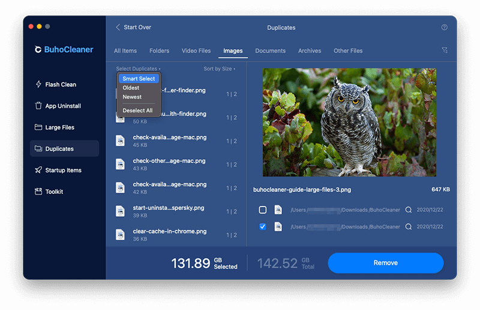Open Large Files section
The image size is (480, 310).
tap(64, 127)
